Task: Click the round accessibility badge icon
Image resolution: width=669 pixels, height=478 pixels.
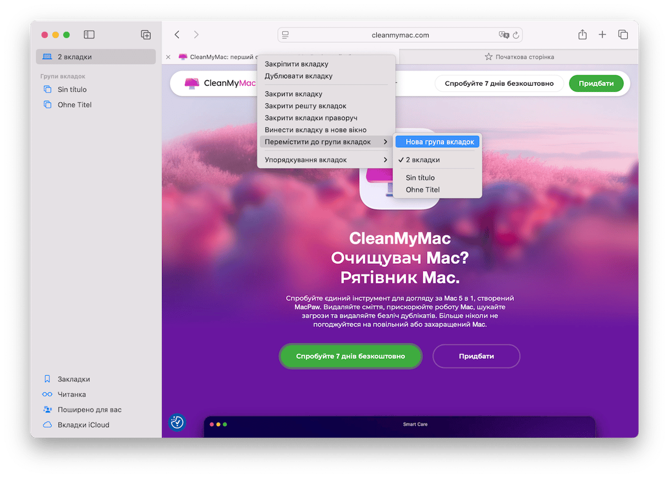Action: coord(177,422)
